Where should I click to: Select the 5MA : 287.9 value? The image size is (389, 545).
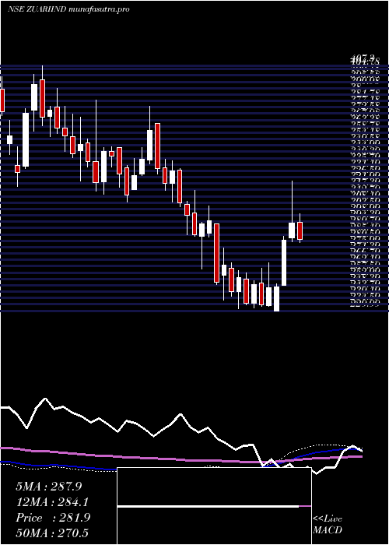(48, 487)
